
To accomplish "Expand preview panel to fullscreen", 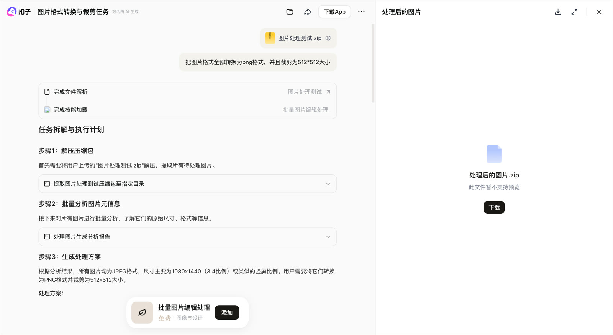I will (574, 12).
